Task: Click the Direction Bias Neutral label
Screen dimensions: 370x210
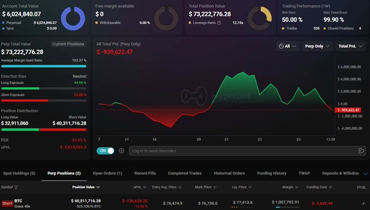Action: click(79, 77)
